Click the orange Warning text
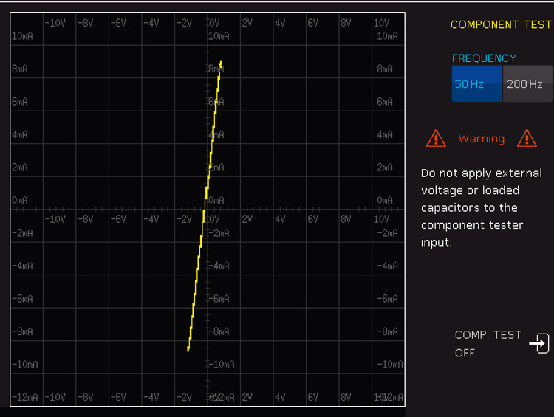This screenshot has height=417, width=554. [x=481, y=139]
